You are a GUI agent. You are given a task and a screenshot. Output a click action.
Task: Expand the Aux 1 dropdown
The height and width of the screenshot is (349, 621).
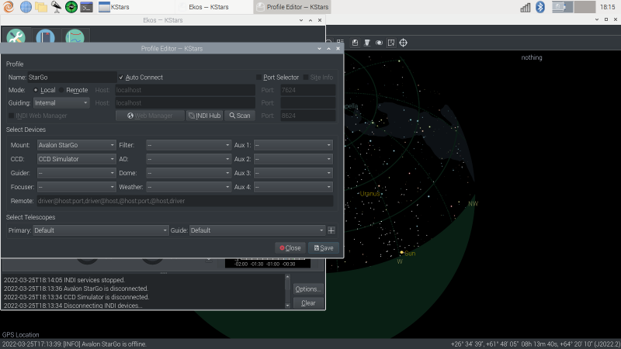[x=293, y=145]
